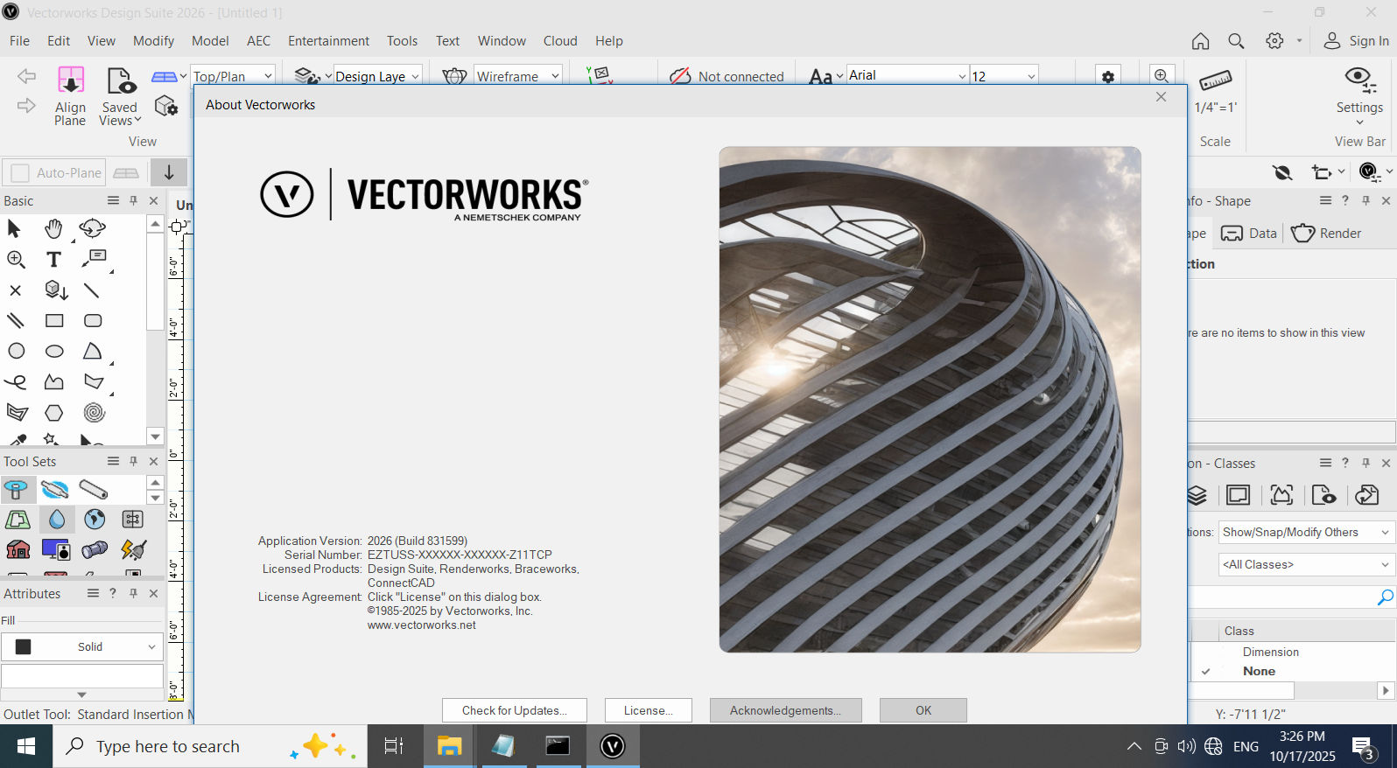Open the Arial font dropdown

(x=908, y=75)
